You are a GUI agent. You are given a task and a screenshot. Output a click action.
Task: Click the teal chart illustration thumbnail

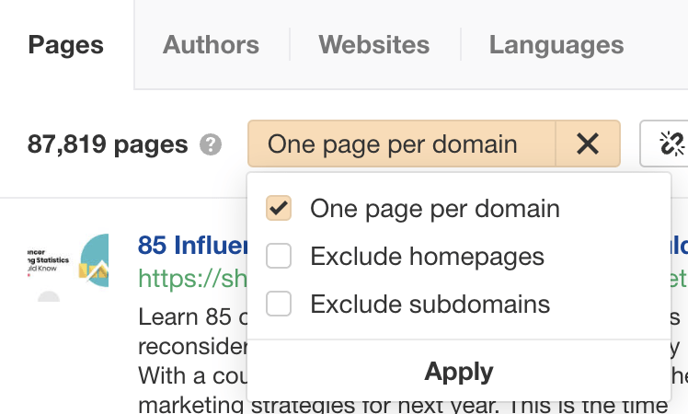tap(94, 259)
